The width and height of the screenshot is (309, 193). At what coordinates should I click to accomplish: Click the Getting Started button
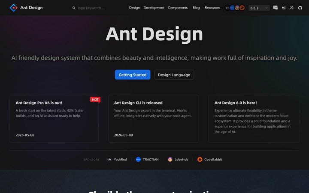point(133,75)
